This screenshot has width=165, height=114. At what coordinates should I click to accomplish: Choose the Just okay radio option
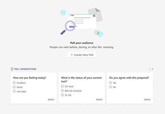click(14, 91)
